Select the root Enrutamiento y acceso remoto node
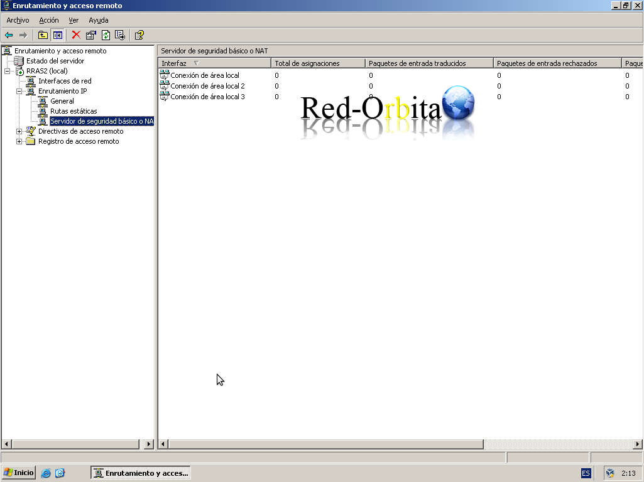The image size is (644, 482). [60, 51]
